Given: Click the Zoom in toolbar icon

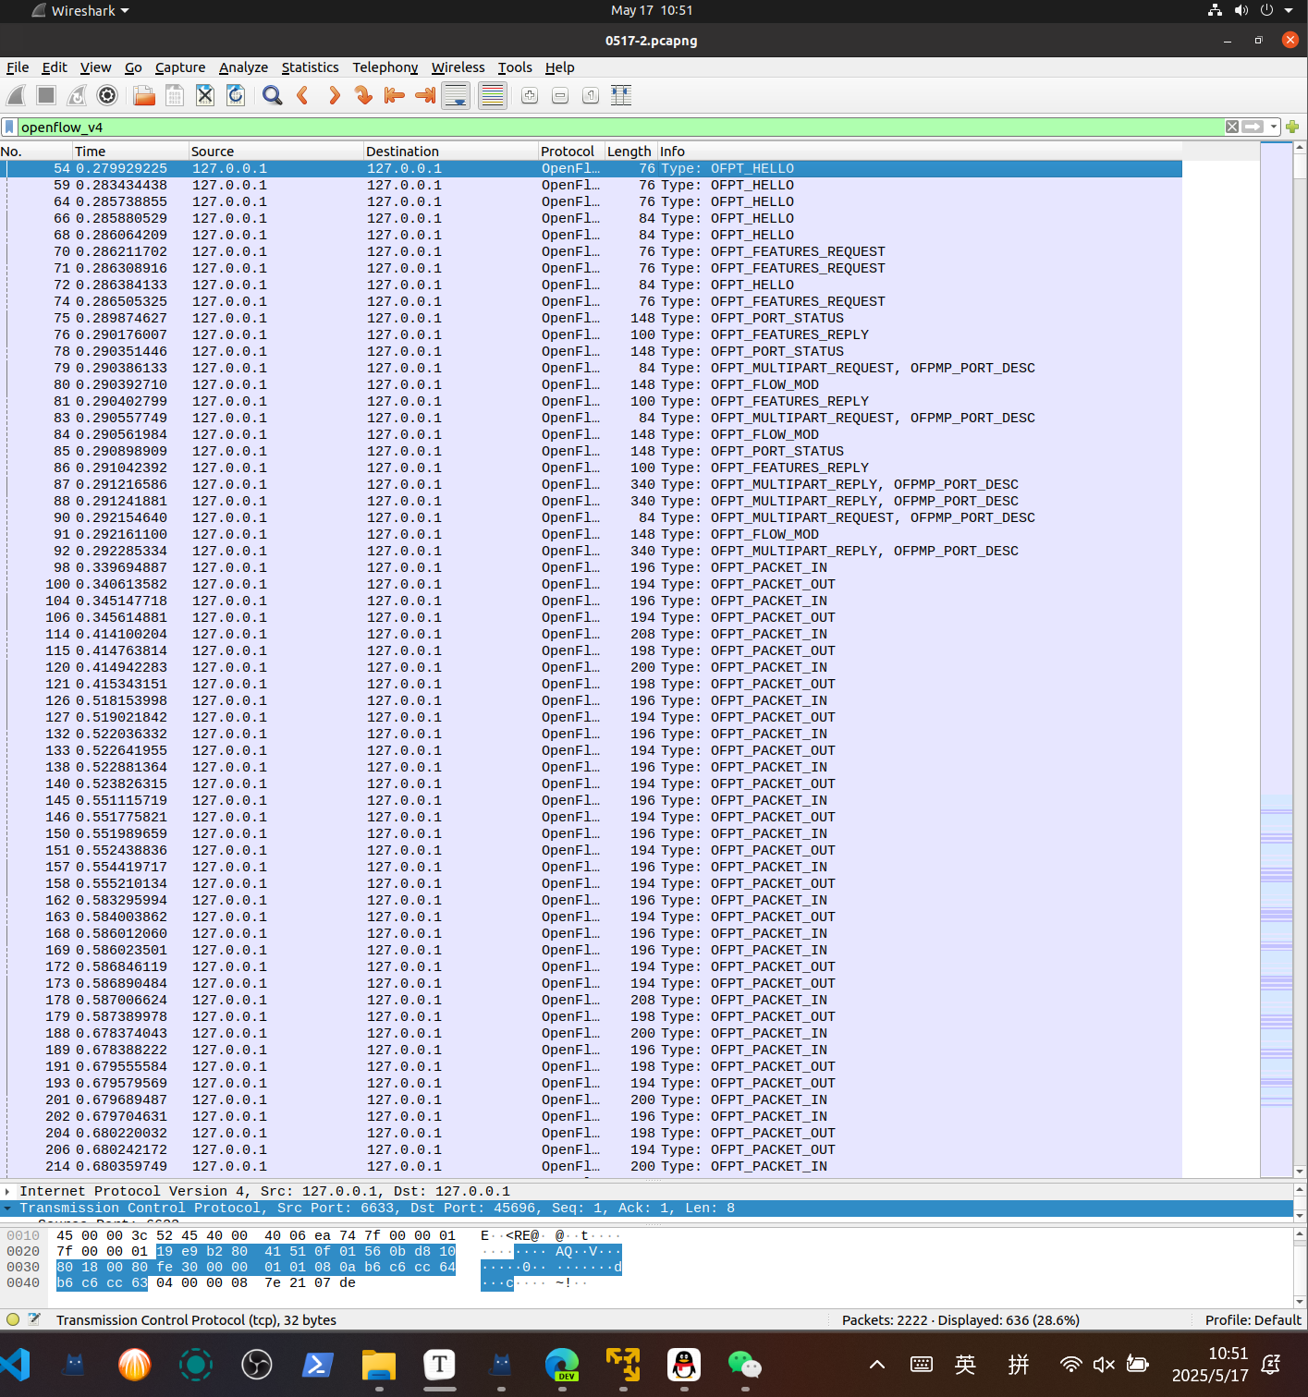Looking at the screenshot, I should pyautogui.click(x=530, y=95).
